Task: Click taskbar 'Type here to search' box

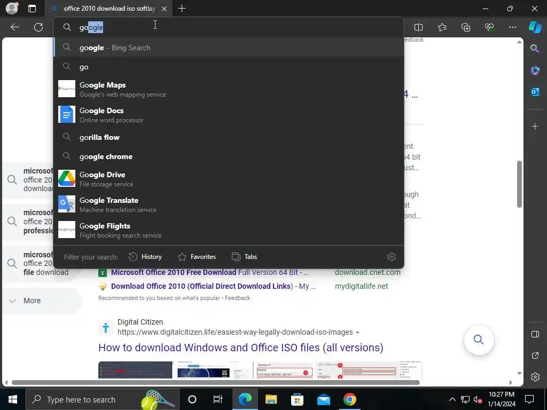Action: pos(102,399)
